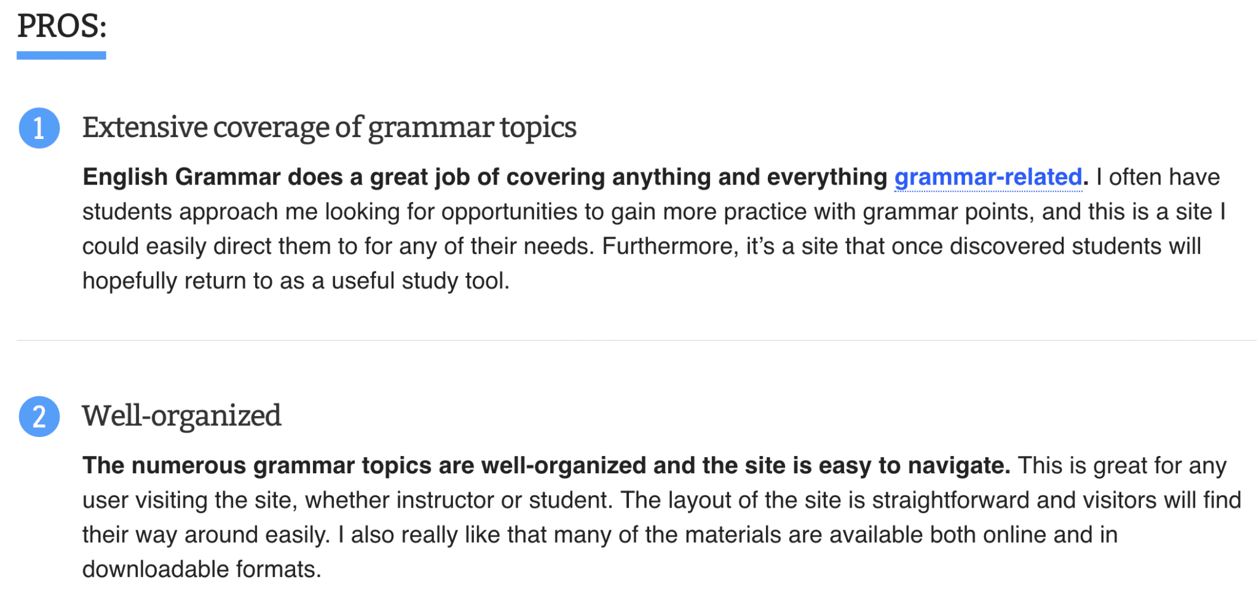1259x614 pixels.
Task: Click the blue underline beneath PROS
Action: click(61, 56)
